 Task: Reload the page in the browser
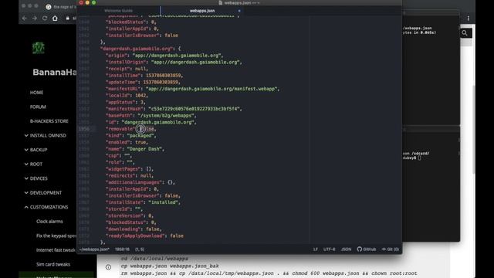45,19
